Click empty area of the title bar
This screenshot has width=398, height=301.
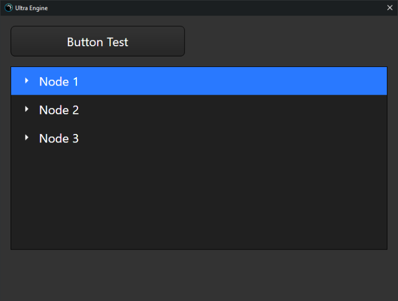[212, 8]
